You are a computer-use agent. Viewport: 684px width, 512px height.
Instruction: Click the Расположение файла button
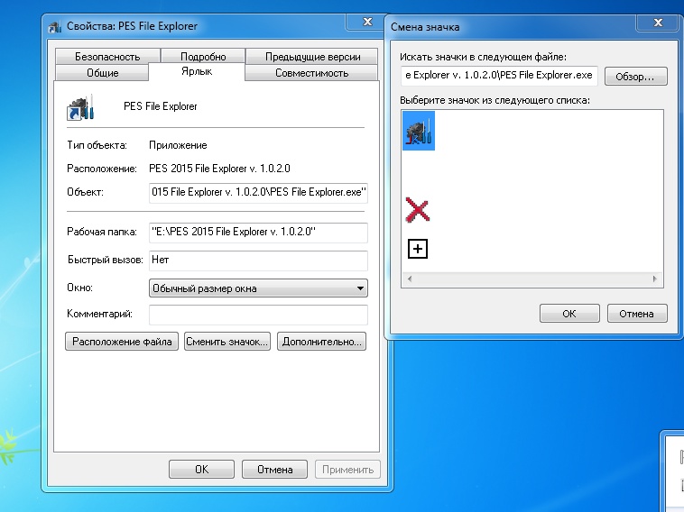[122, 342]
